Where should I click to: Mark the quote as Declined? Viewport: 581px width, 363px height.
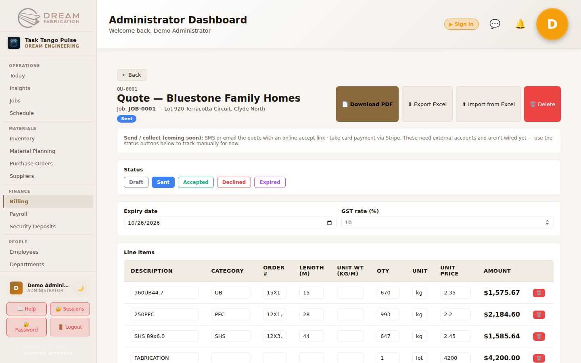(234, 182)
